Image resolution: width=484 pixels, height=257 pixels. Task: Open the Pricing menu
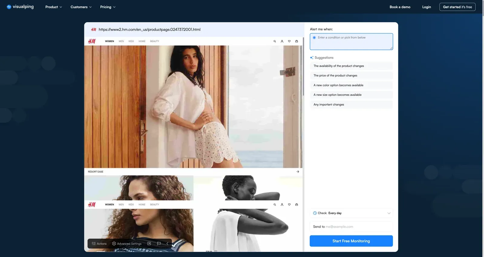click(108, 7)
